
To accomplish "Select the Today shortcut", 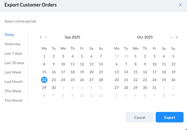I will tap(9, 35).
